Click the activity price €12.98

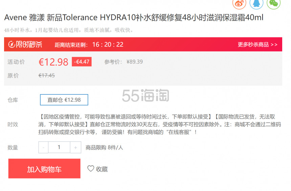(53, 62)
